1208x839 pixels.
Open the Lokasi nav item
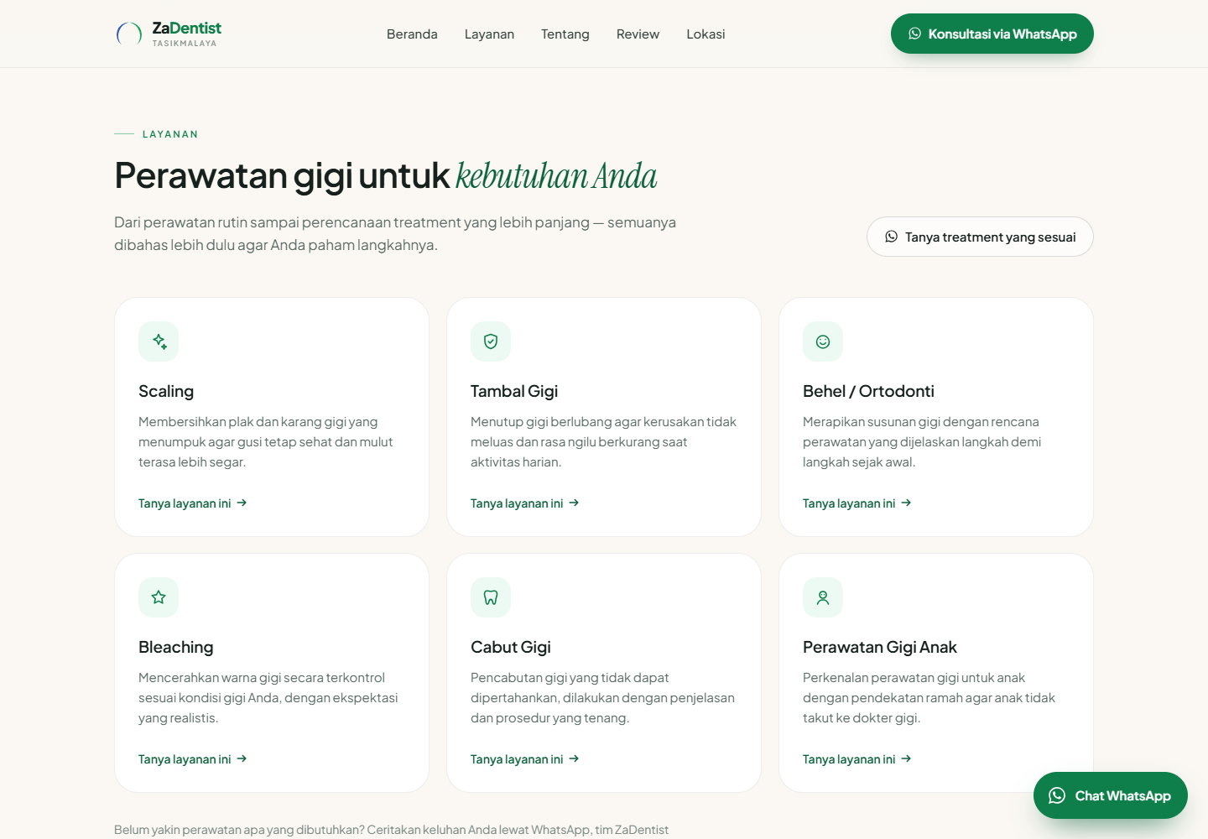point(706,34)
